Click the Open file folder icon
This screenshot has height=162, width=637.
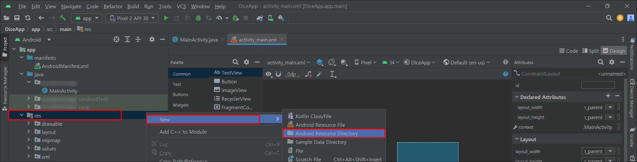tap(6, 18)
